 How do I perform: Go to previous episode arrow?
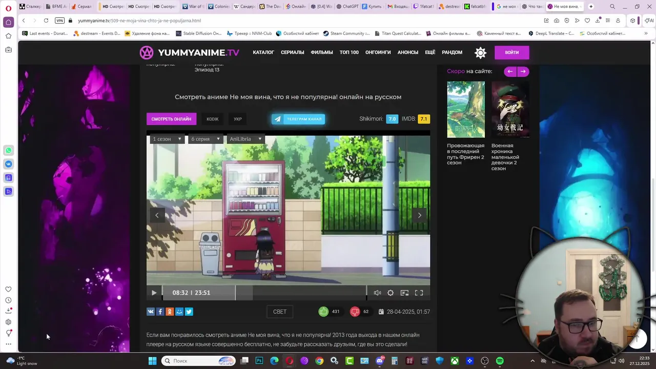tap(157, 215)
